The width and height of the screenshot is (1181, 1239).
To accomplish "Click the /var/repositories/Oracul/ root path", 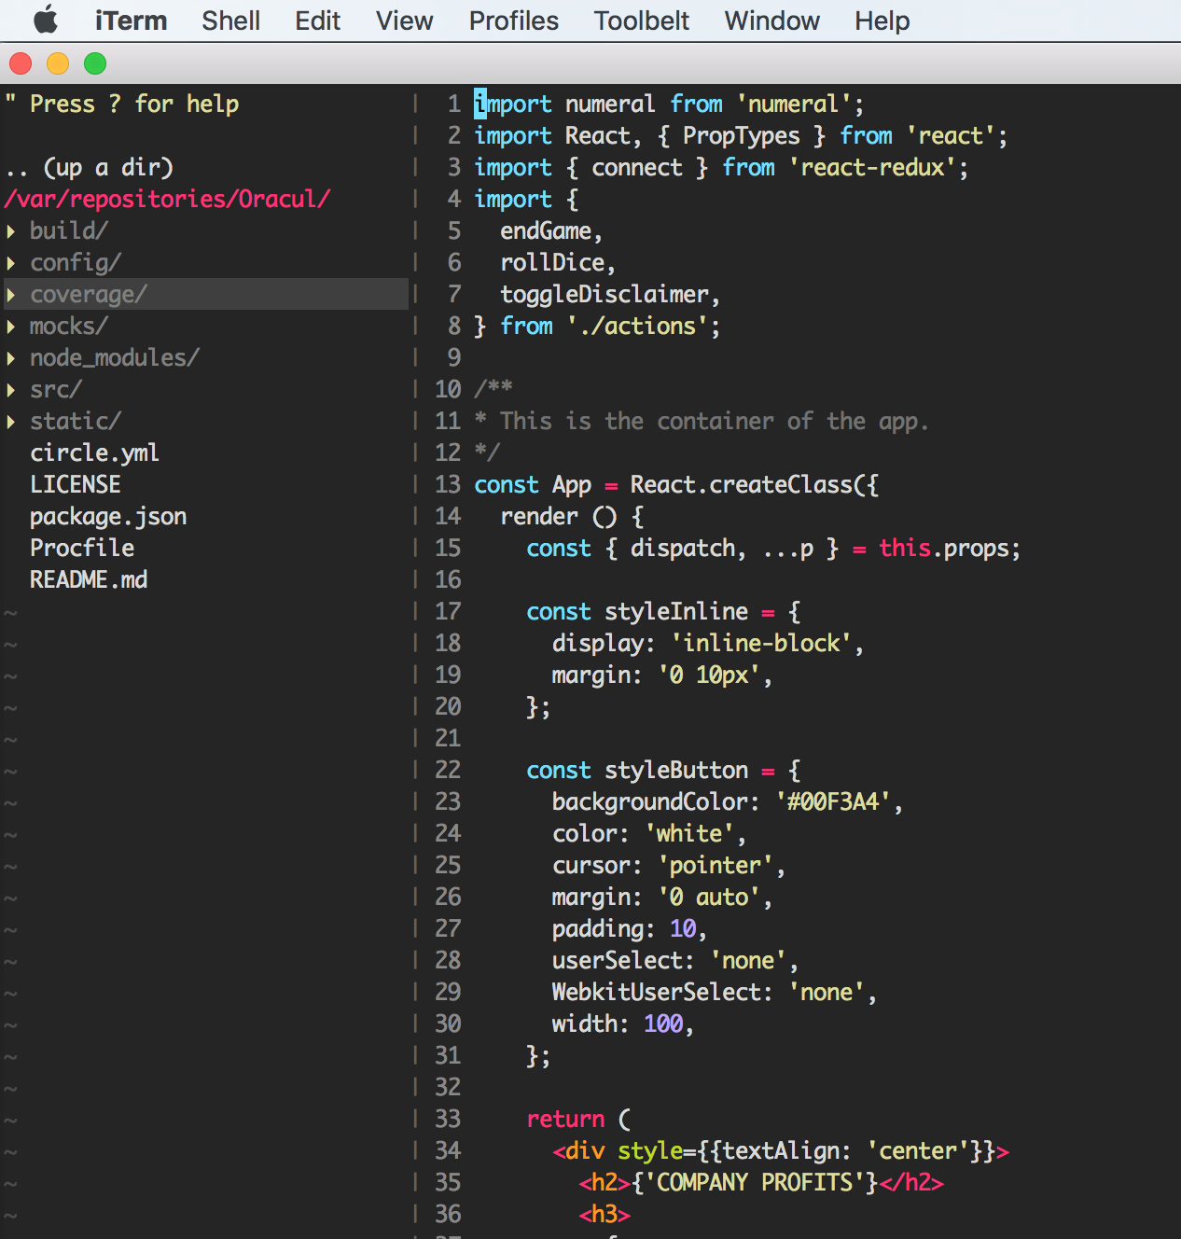I will click(168, 200).
